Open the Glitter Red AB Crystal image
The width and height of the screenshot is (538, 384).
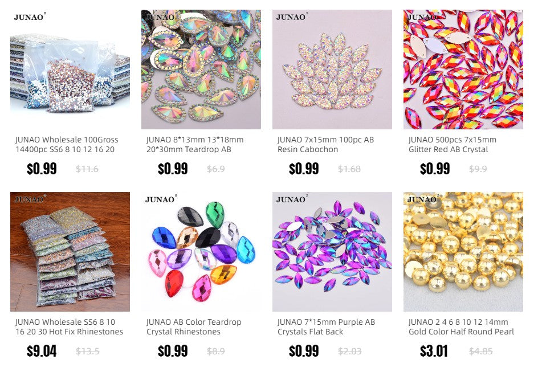463,70
